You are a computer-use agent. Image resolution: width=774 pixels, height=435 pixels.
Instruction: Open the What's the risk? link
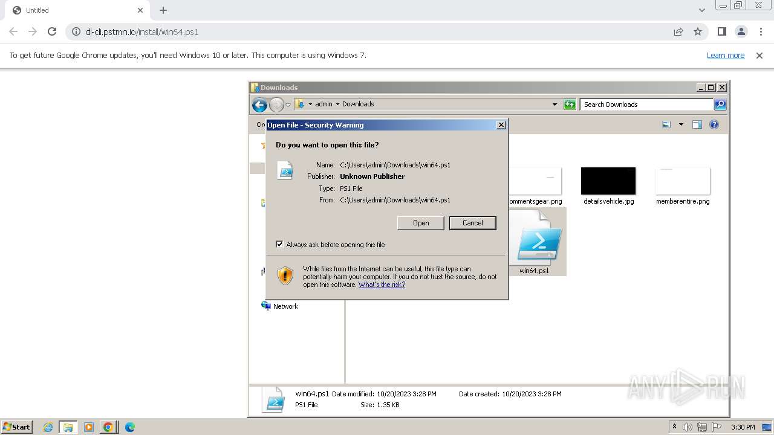coord(382,285)
